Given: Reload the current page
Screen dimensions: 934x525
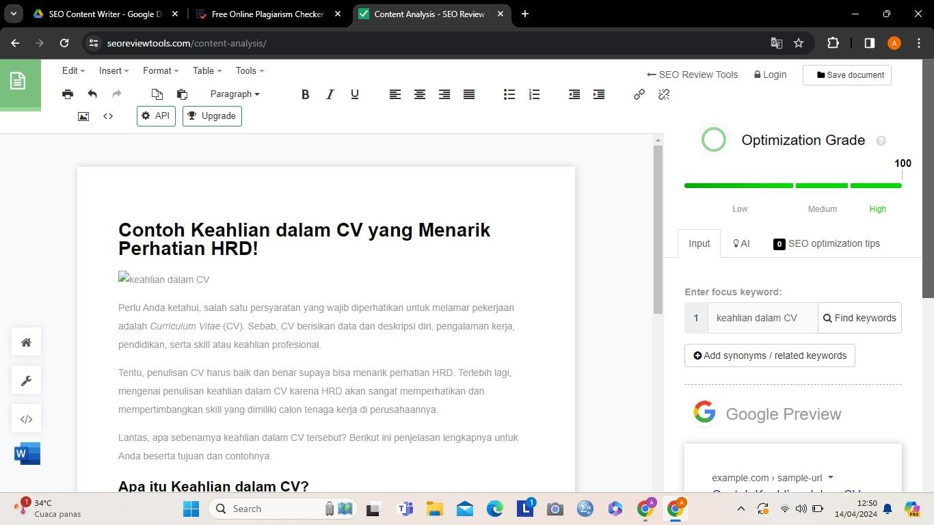Looking at the screenshot, I should [64, 43].
